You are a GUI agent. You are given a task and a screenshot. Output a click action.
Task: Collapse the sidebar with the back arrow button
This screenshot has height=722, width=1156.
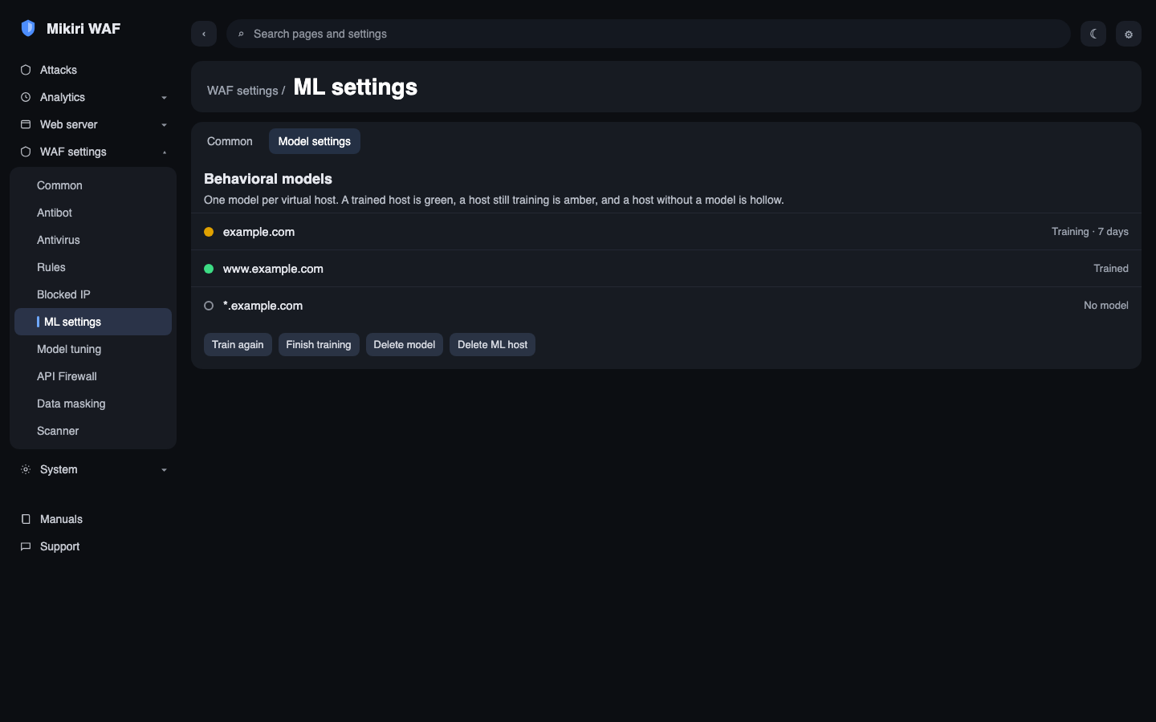tap(204, 34)
